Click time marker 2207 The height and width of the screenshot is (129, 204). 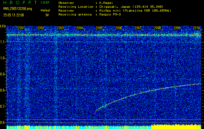(138, 28)
